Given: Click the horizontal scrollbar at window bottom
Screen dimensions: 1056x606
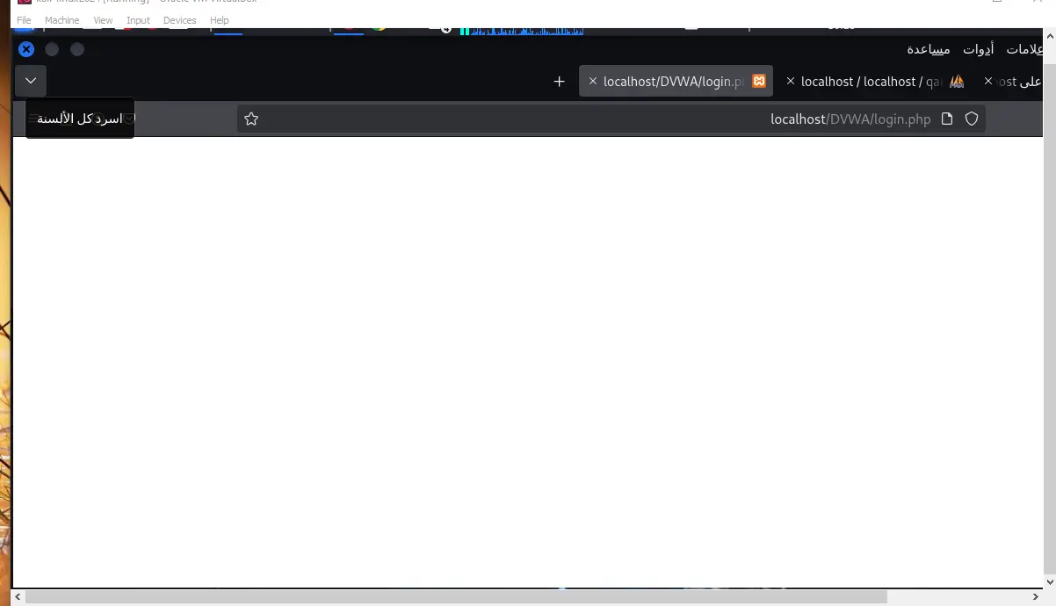Looking at the screenshot, I should pyautogui.click(x=456, y=597).
